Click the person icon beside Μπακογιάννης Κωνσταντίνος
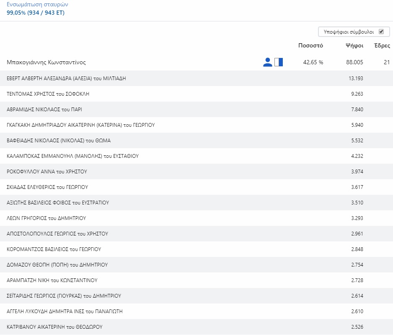Image resolution: width=393 pixels, height=335 pixels. (x=267, y=62)
